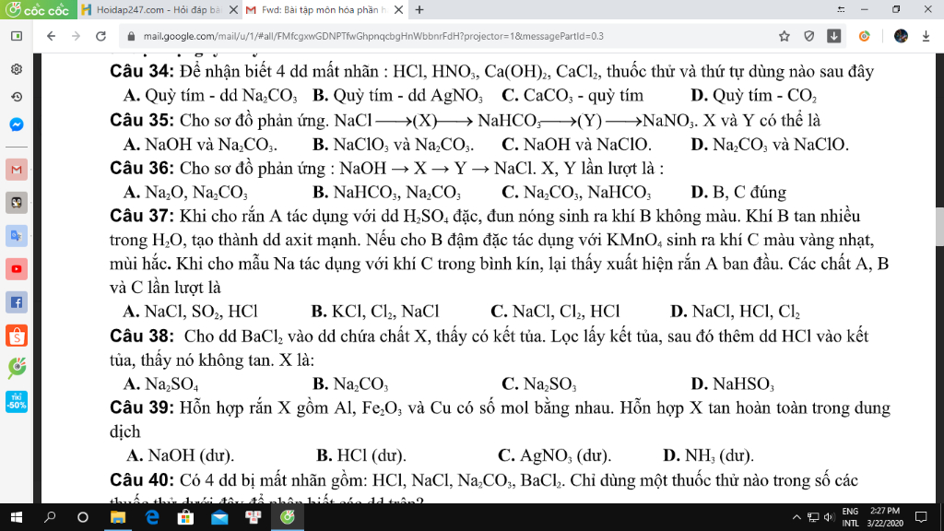Open the green Cốc Cốc sidebar shortcut
The image size is (944, 531).
tap(17, 368)
